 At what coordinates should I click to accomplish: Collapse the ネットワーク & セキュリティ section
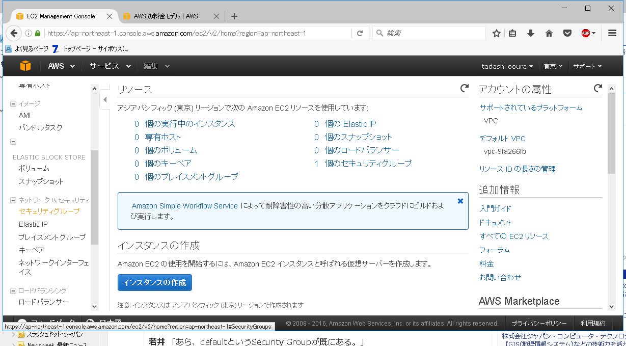pyautogui.click(x=13, y=200)
